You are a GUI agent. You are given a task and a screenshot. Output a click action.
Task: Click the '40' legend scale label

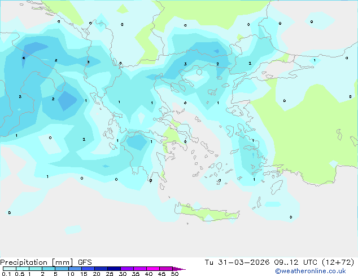pyautogui.click(x=149, y=274)
